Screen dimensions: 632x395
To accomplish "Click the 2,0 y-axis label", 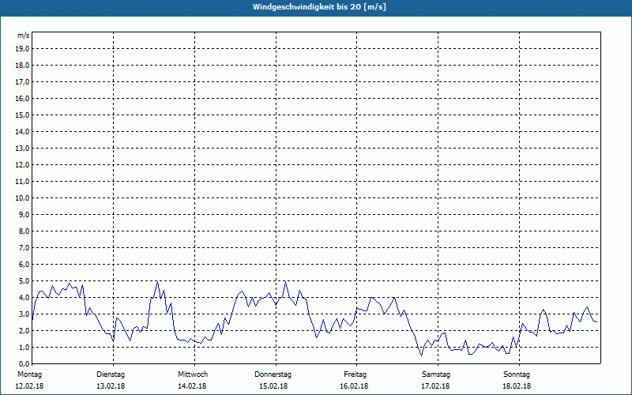I will [x=24, y=330].
